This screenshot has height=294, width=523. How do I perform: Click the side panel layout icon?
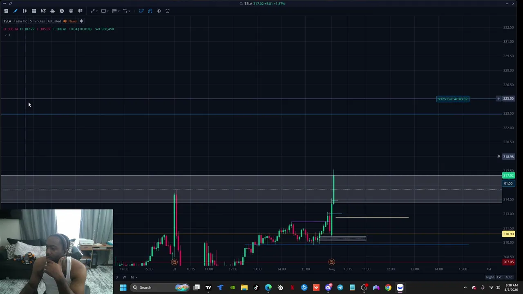click(x=80, y=11)
